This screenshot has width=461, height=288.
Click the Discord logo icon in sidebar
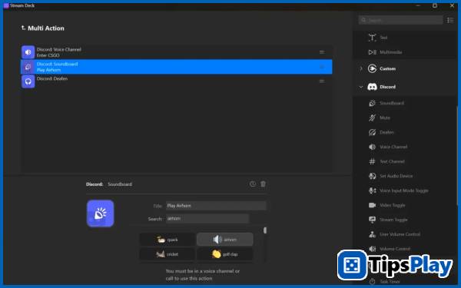coord(372,87)
